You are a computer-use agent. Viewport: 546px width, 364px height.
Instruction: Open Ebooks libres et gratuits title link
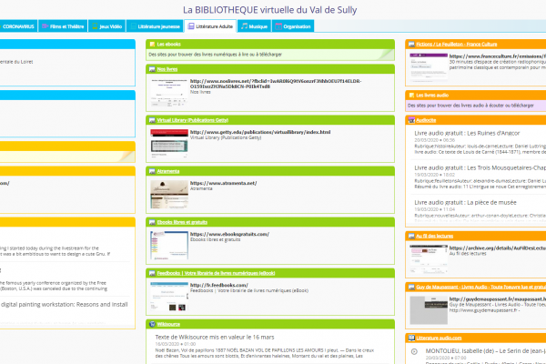(x=182, y=222)
